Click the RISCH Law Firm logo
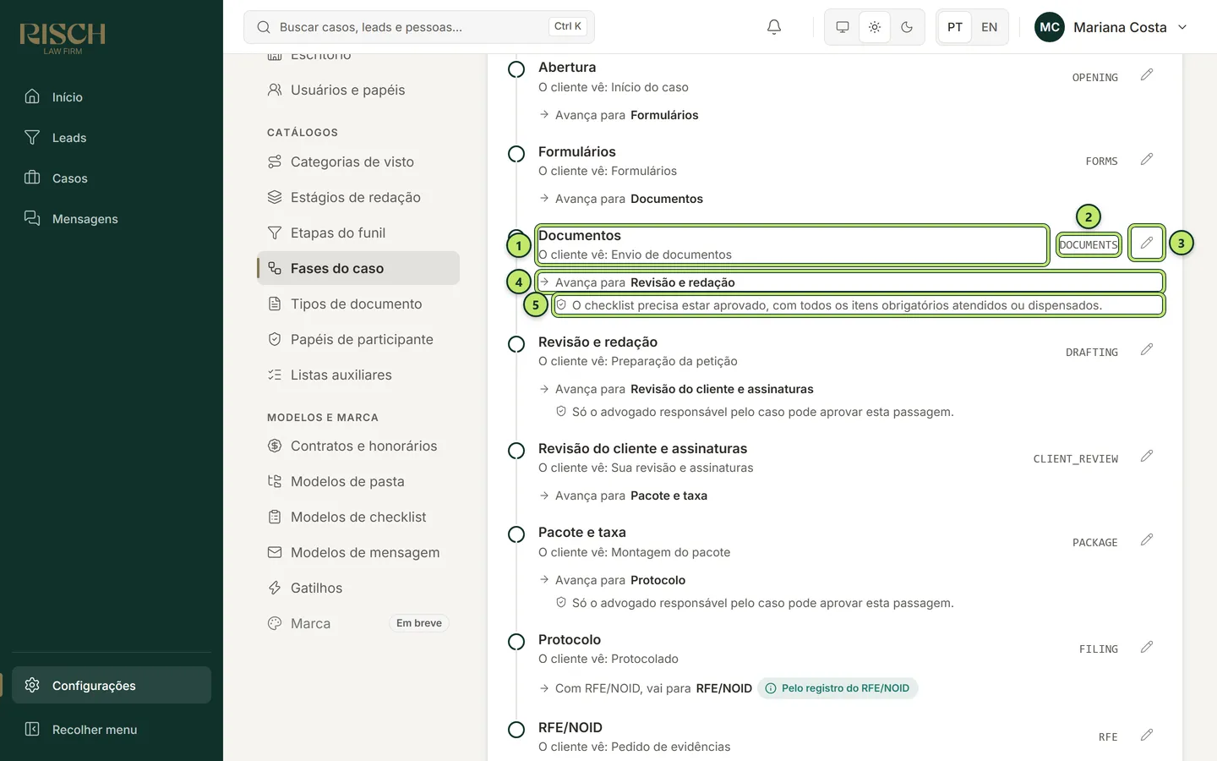This screenshot has width=1217, height=761. coord(63,38)
